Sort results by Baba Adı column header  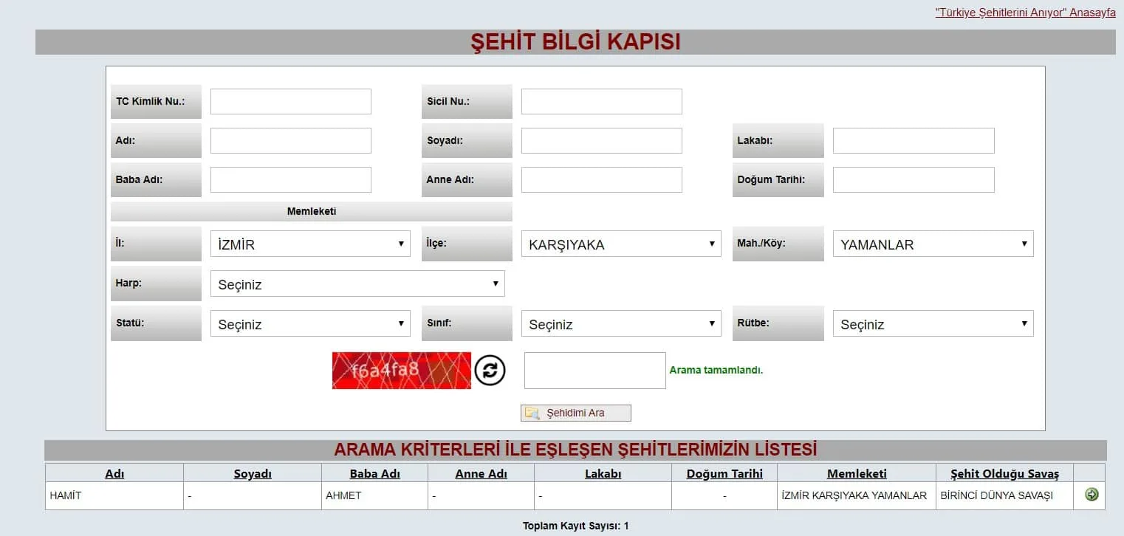point(374,474)
